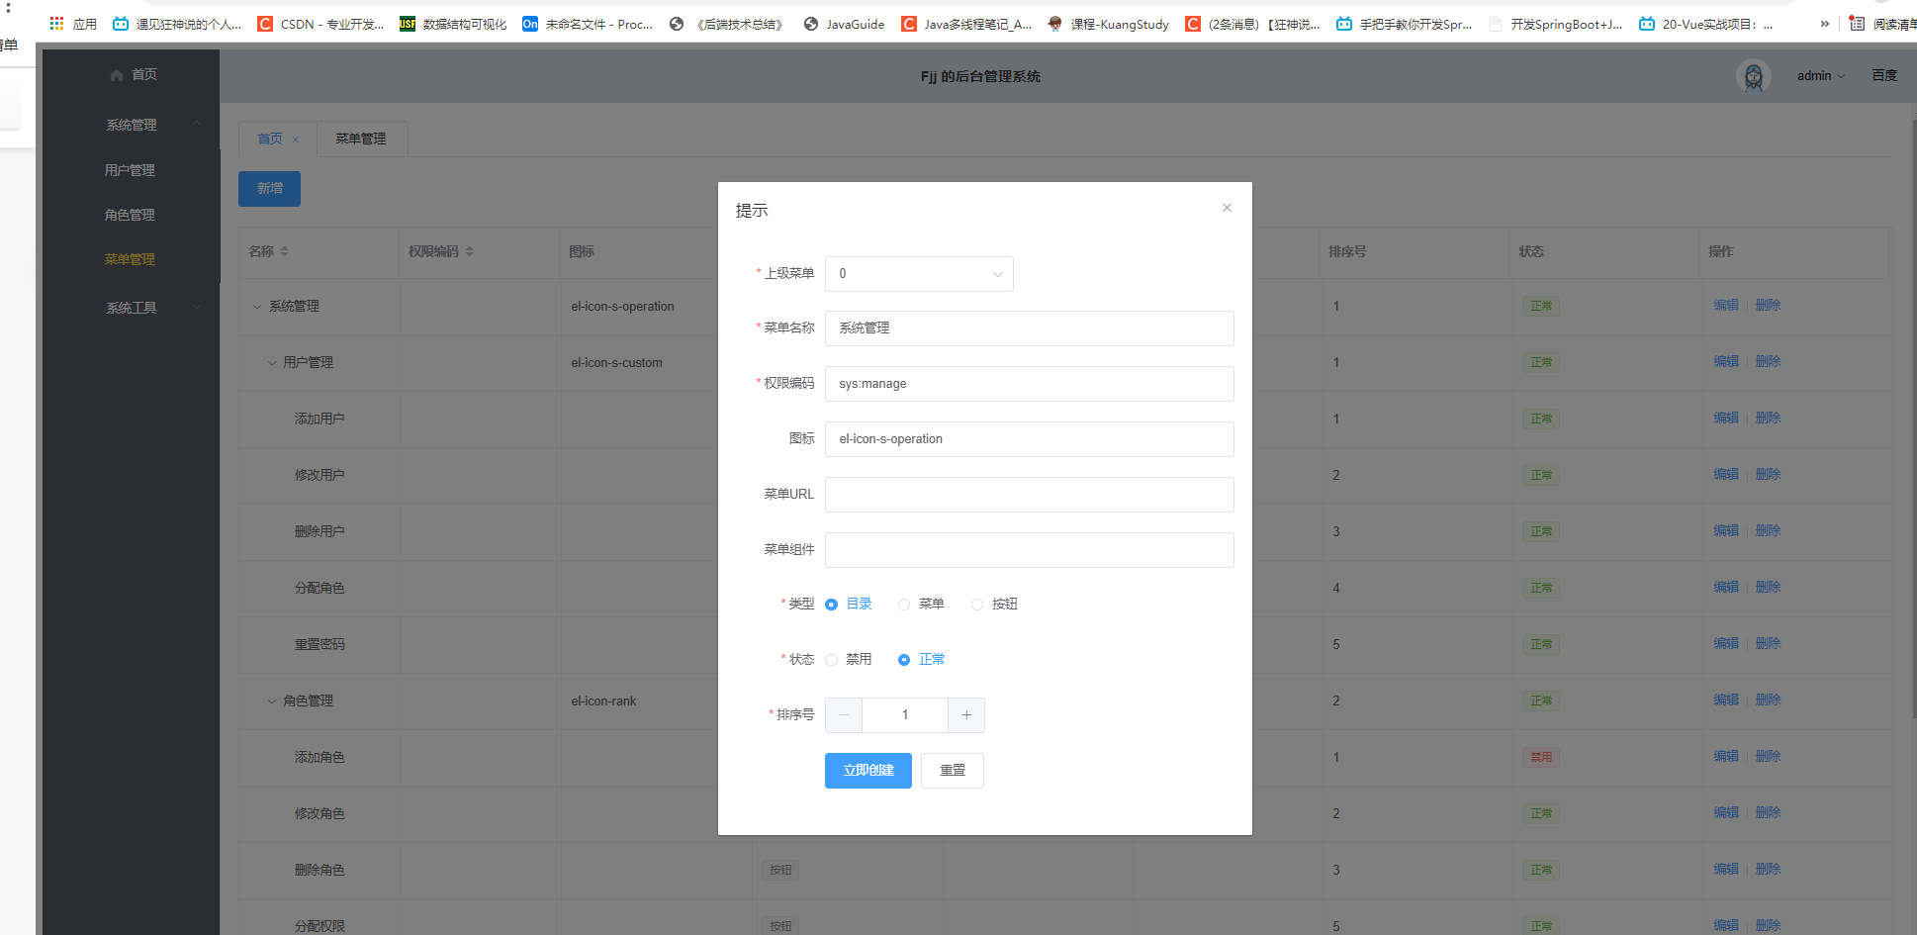Click the 立即创建 button
The image size is (1917, 935).
pyautogui.click(x=867, y=770)
